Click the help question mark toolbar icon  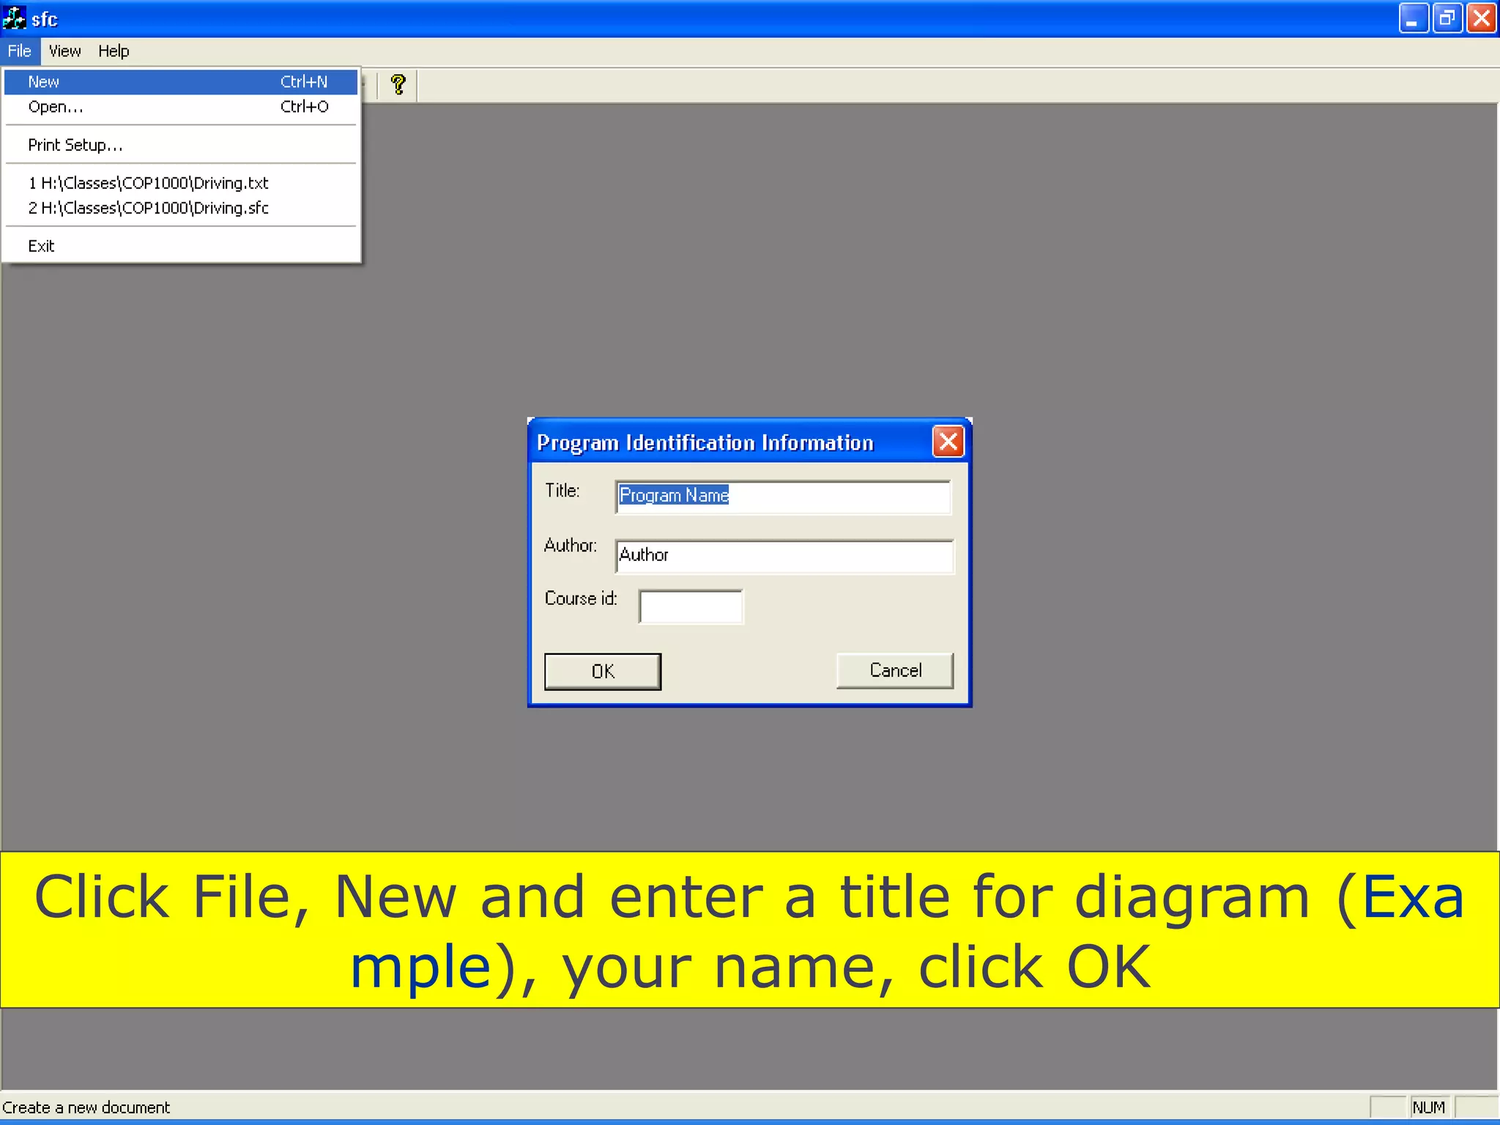(x=398, y=85)
